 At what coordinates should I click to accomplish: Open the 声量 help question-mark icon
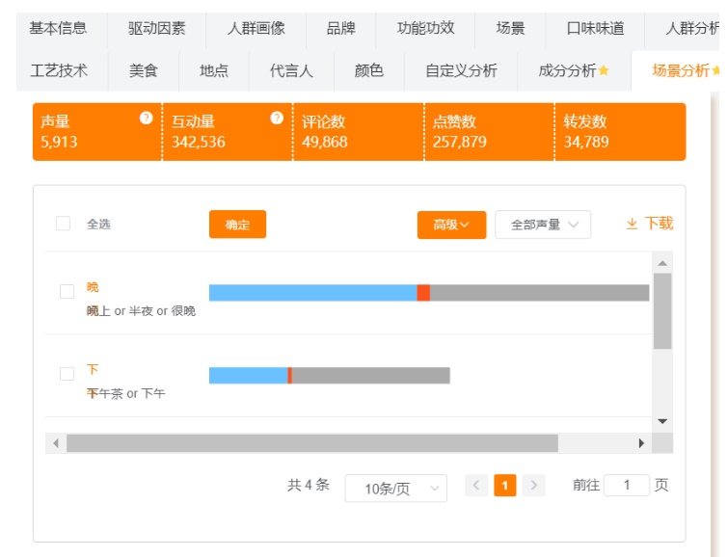click(147, 119)
